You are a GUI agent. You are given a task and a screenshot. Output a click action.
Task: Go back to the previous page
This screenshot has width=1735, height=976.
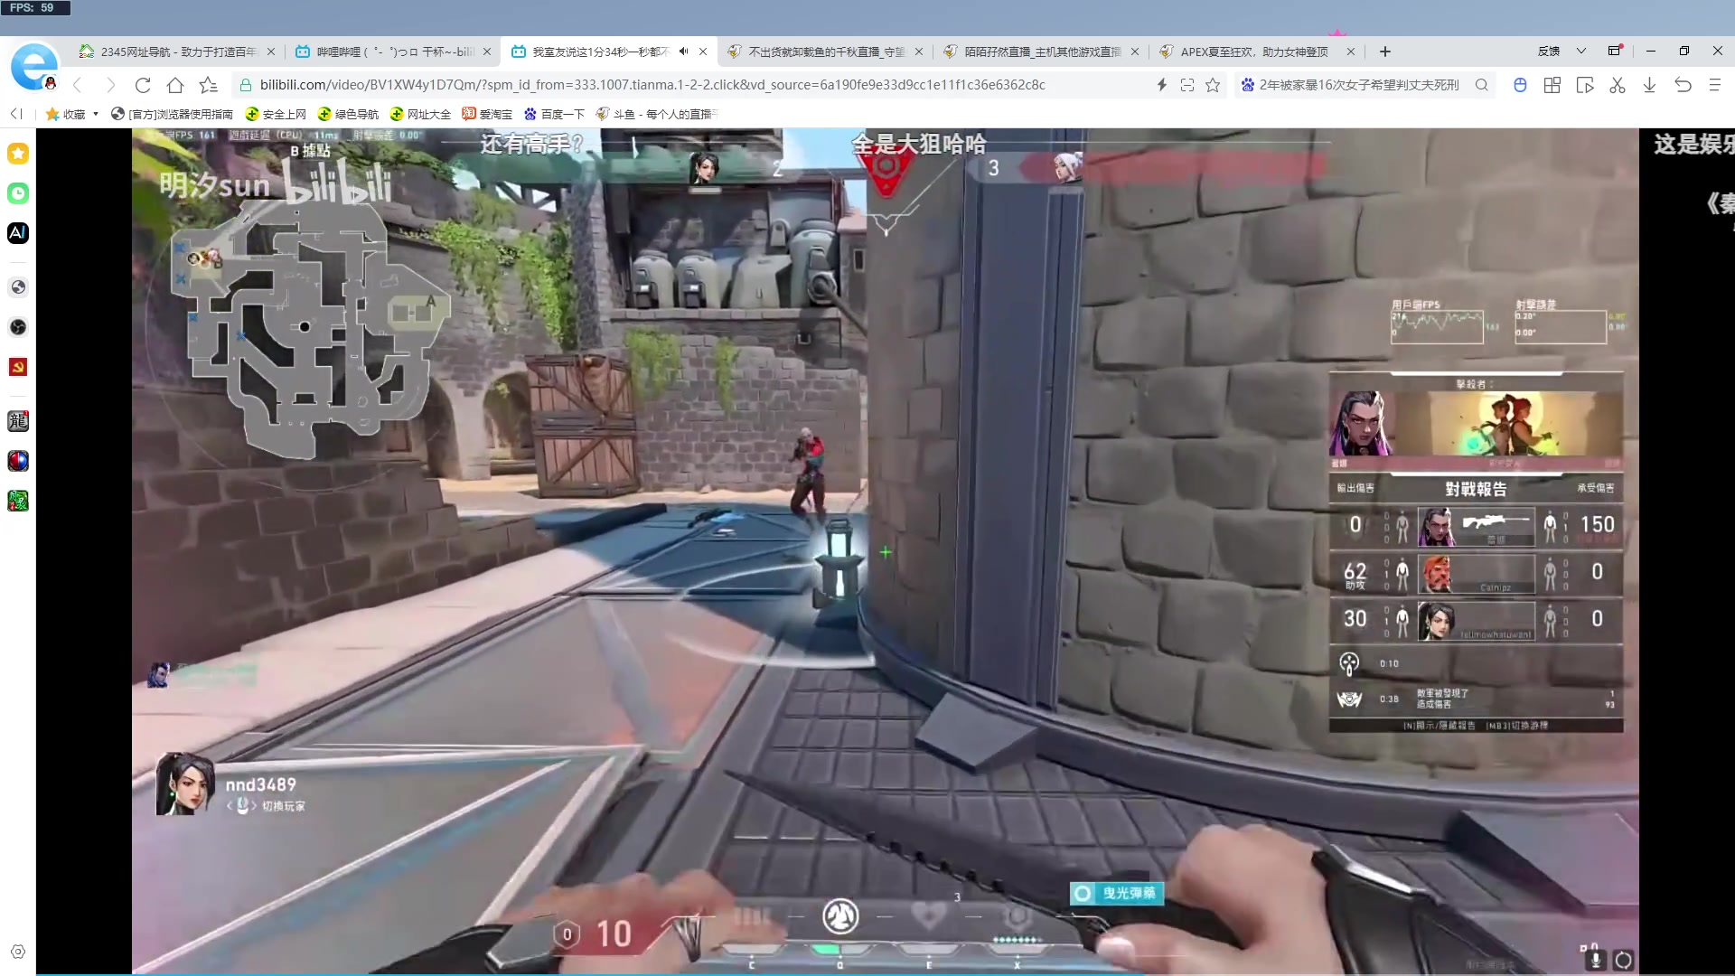78,85
